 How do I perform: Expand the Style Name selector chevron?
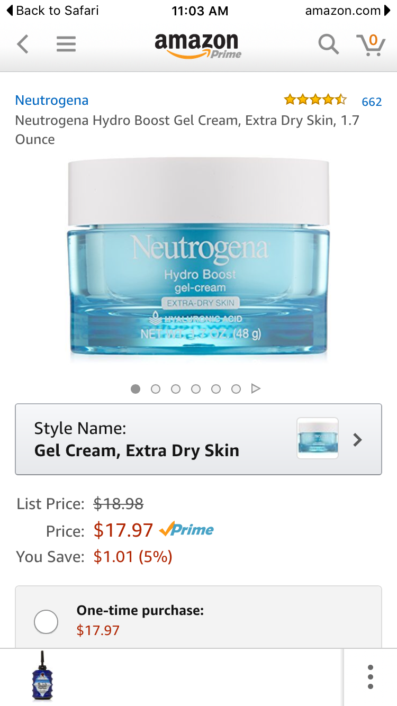[358, 439]
